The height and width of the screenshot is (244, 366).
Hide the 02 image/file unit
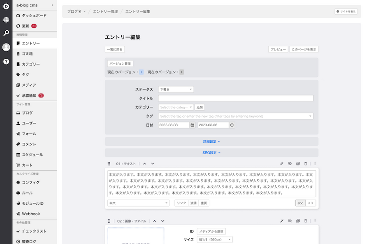289,221
